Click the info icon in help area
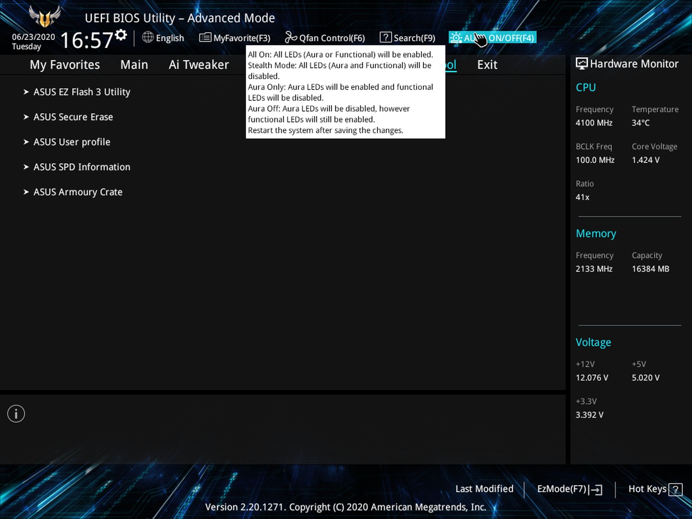692x519 pixels. pyautogui.click(x=16, y=414)
